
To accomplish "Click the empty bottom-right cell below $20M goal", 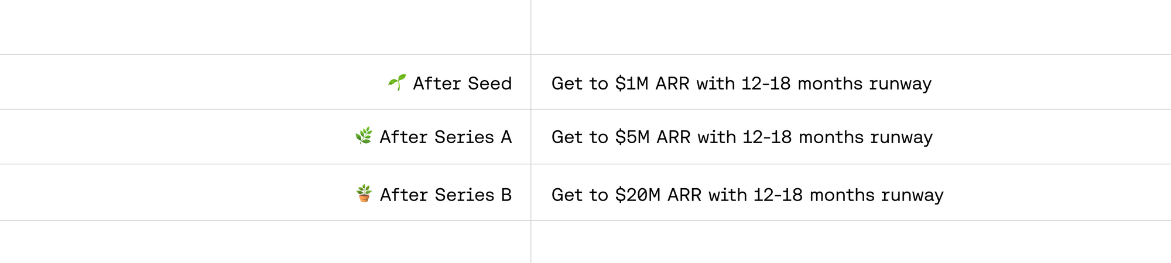I will 849,241.
